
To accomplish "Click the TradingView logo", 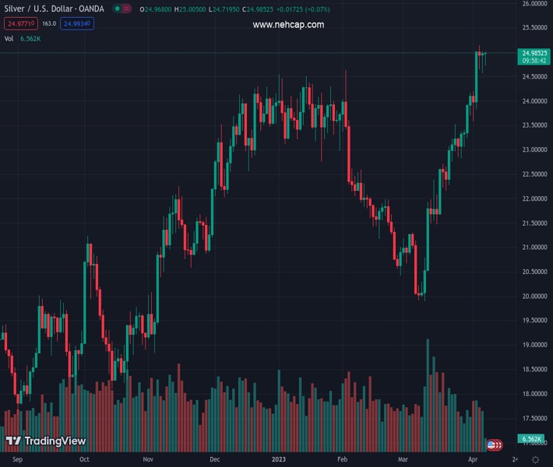I will click(45, 441).
